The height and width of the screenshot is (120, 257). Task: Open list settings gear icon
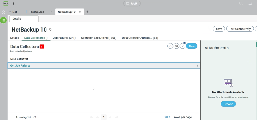click(176, 46)
